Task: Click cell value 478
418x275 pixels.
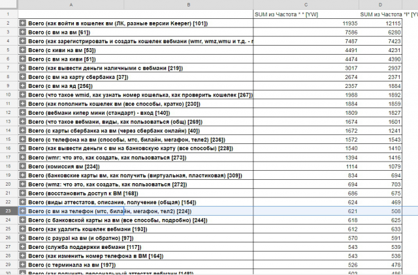Action: (x=396, y=265)
